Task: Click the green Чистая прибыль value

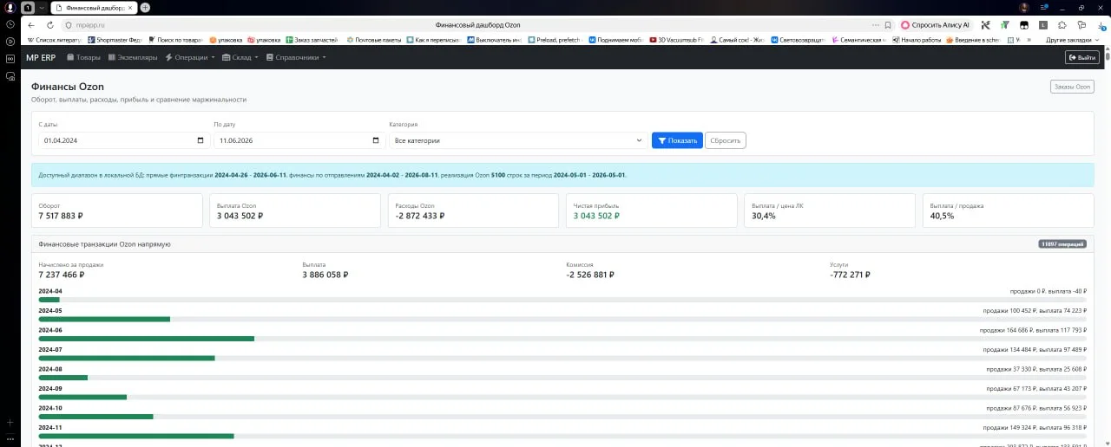Action: 597,216
